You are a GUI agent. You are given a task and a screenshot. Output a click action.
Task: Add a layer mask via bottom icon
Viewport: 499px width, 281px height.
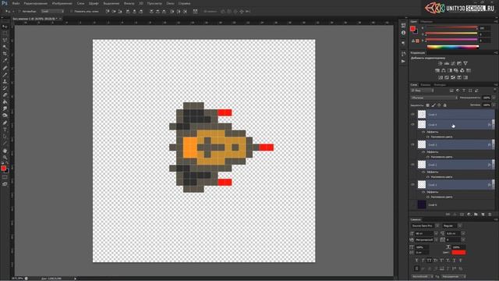click(x=462, y=215)
